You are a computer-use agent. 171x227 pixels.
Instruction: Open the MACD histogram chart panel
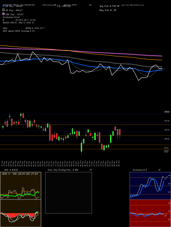click(21, 213)
